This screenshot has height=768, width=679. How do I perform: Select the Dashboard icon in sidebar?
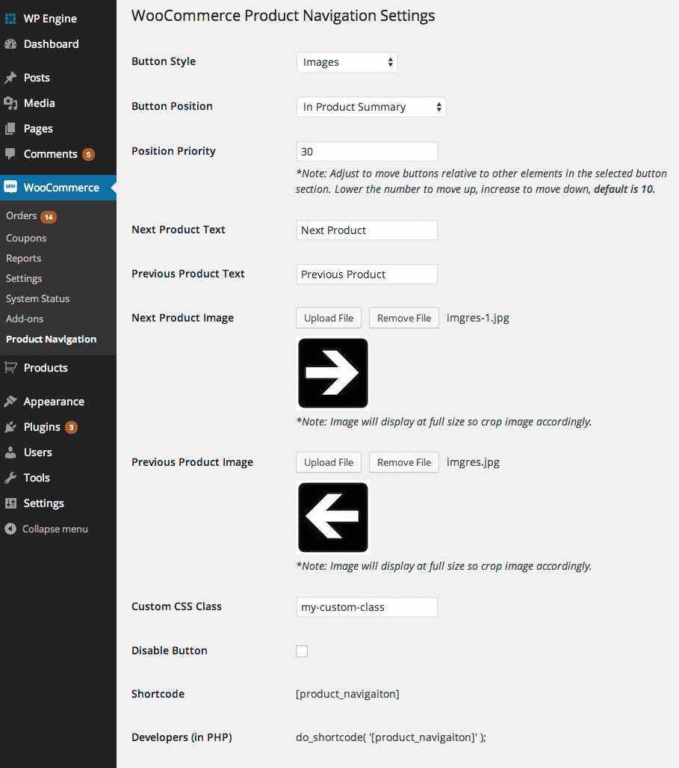(12, 44)
